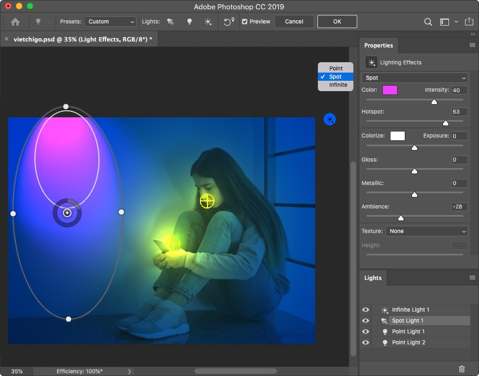This screenshot has height=376, width=479.
Task: Choose Infinite from the light type popup
Action: [338, 85]
